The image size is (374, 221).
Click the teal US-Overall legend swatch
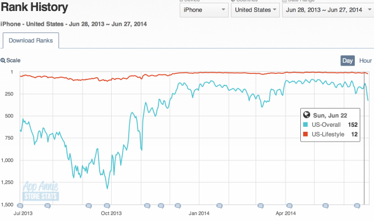pos(306,125)
